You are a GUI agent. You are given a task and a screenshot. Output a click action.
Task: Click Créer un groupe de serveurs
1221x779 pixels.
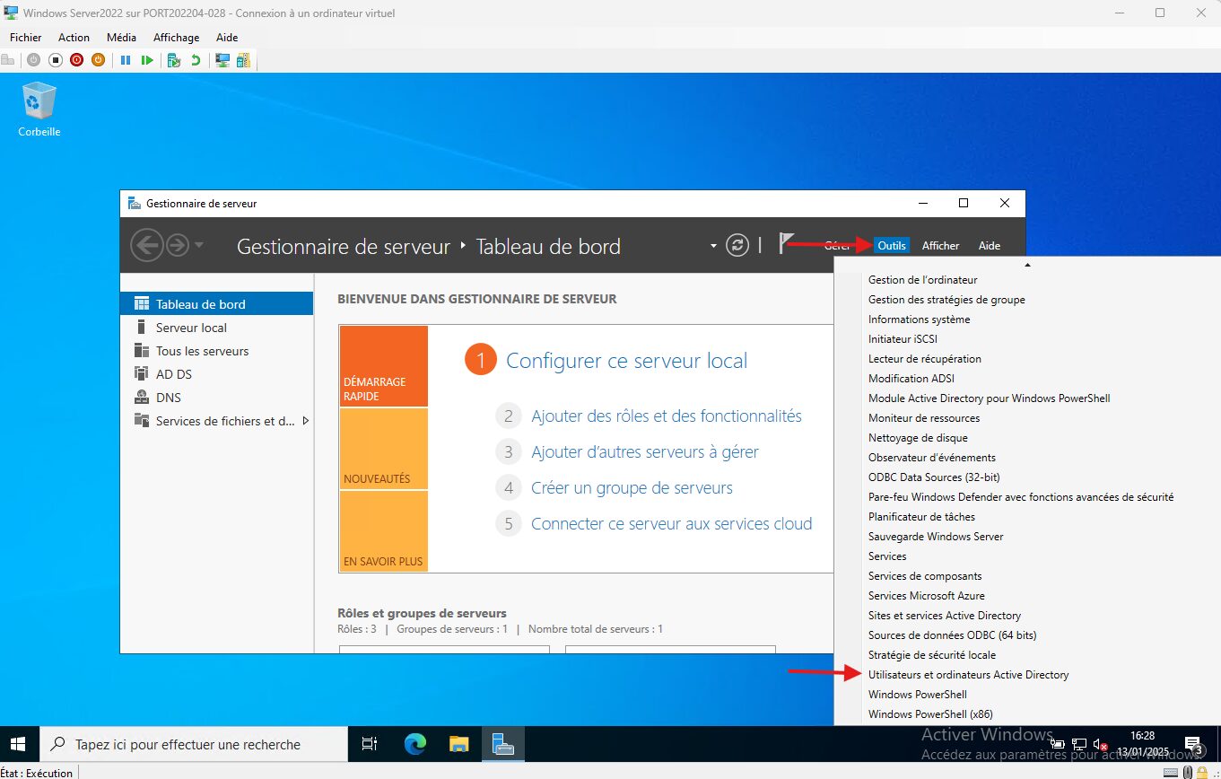click(632, 488)
